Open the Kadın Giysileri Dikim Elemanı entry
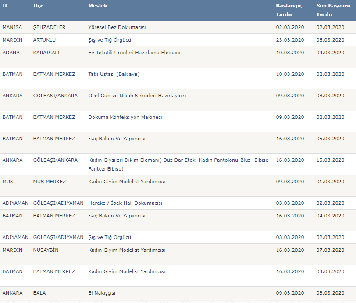This screenshot has width=356, height=303. pyautogui.click(x=179, y=164)
